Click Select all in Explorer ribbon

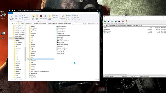point(75,16)
